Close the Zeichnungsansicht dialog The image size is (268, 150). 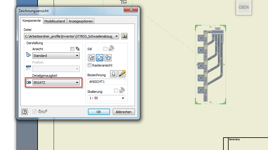[131, 9]
